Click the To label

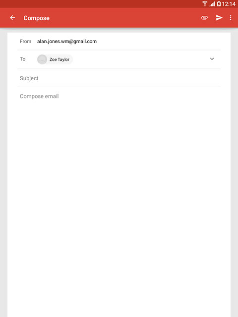[x=22, y=59]
